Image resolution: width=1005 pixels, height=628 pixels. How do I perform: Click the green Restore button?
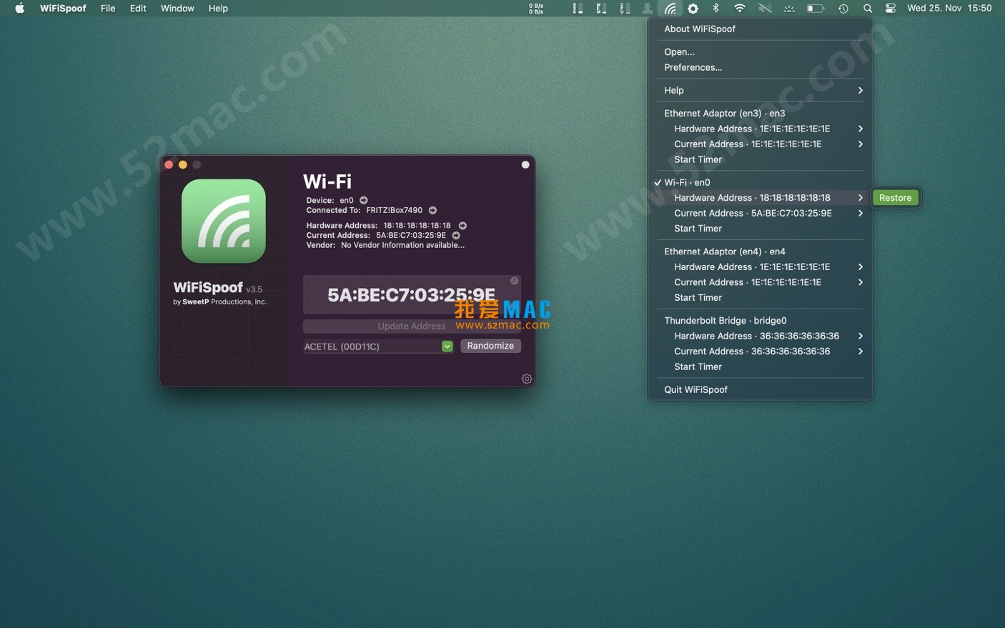pos(895,198)
